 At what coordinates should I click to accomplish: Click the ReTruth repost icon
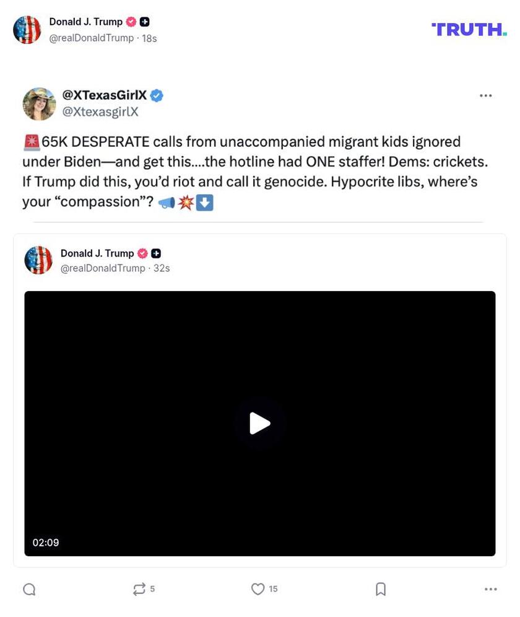(139, 589)
